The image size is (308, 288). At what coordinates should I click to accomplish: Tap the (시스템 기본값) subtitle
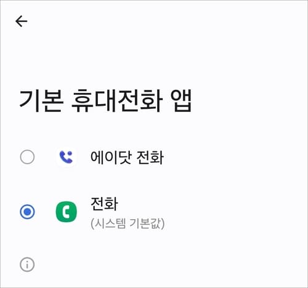pos(128,223)
